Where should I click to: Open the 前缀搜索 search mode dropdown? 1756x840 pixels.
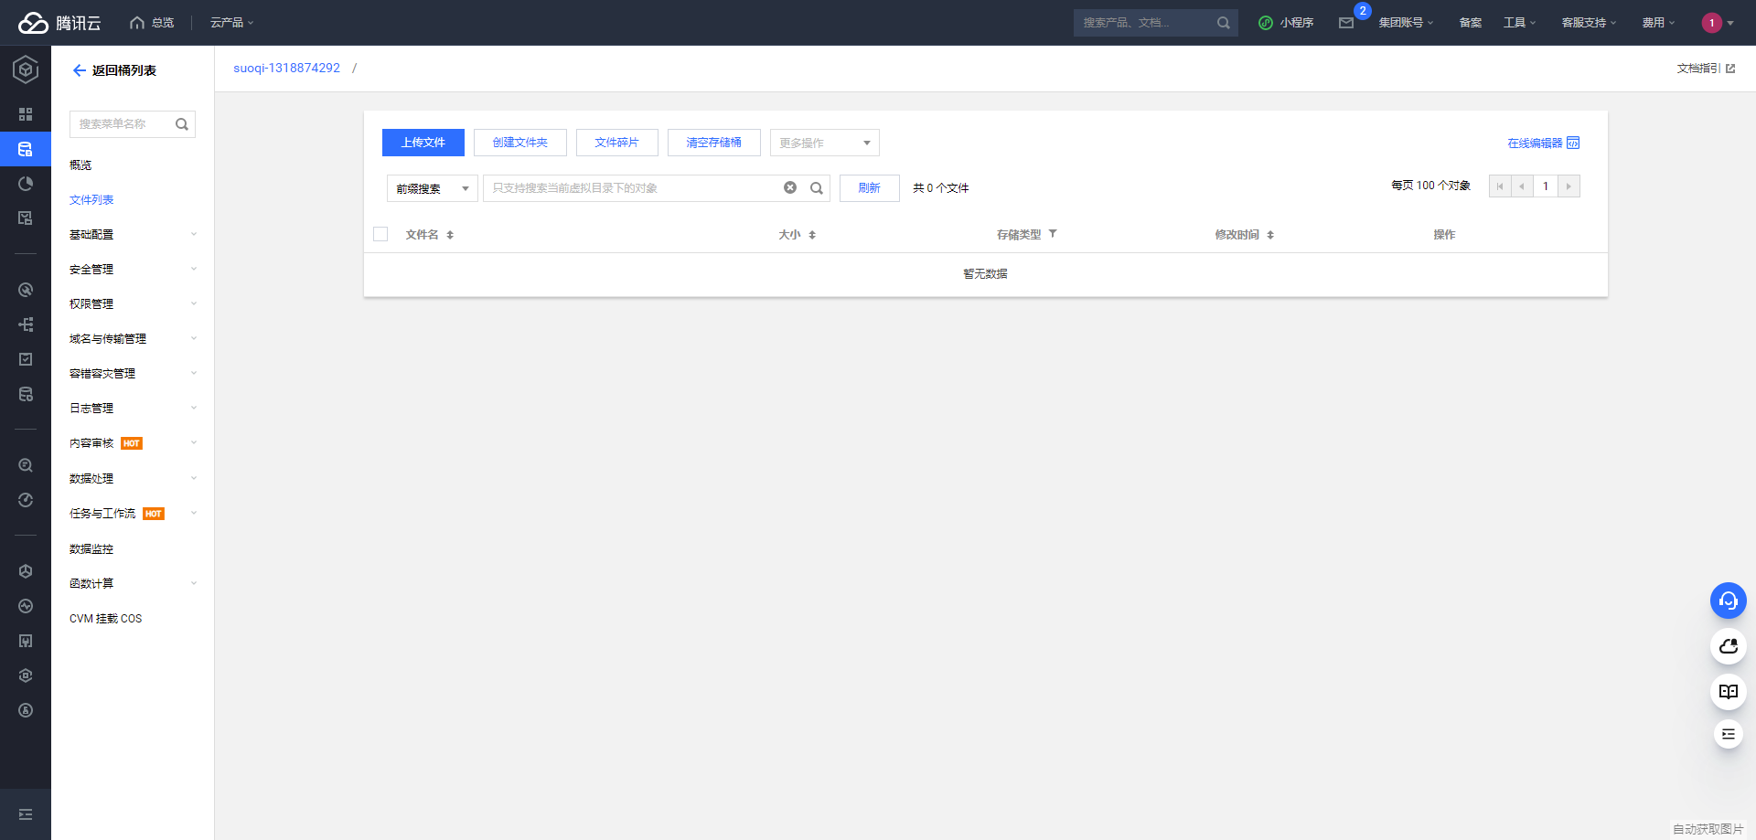(x=432, y=188)
